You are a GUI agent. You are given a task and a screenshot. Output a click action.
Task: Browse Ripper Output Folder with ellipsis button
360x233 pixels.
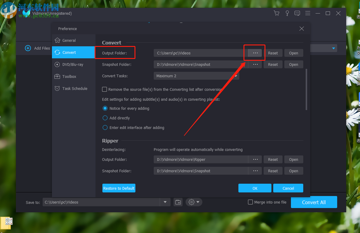pos(255,159)
